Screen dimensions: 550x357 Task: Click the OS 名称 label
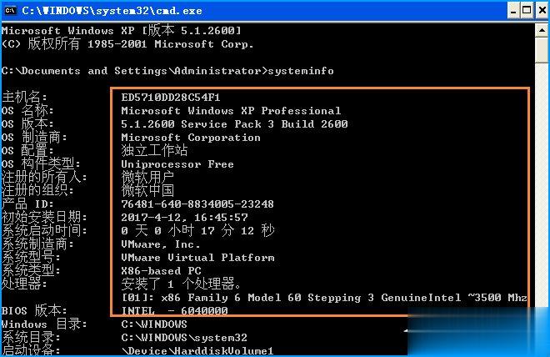[x=27, y=111]
